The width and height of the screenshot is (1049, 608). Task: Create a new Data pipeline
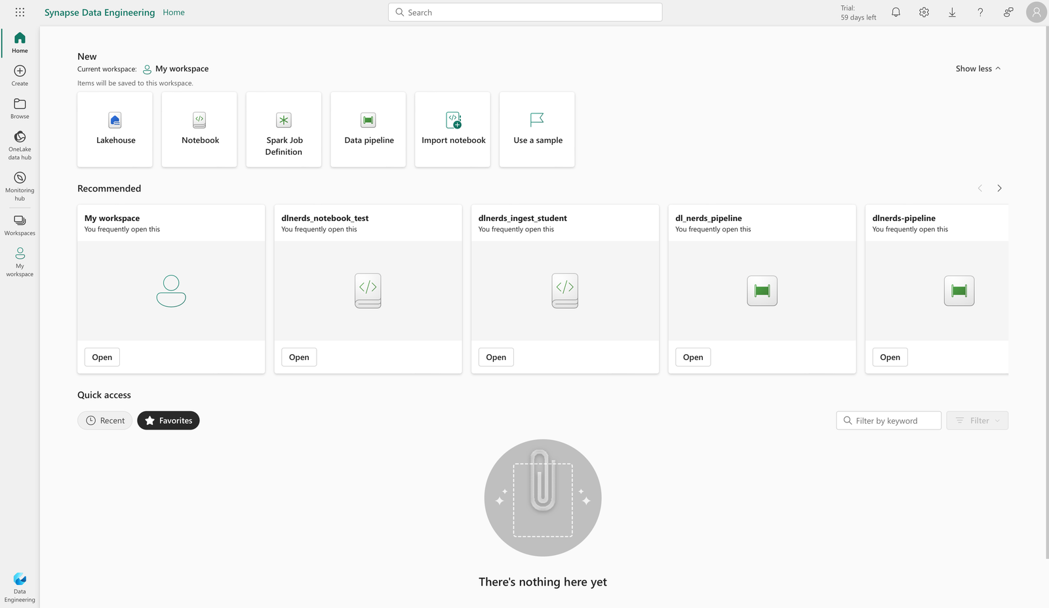[368, 129]
